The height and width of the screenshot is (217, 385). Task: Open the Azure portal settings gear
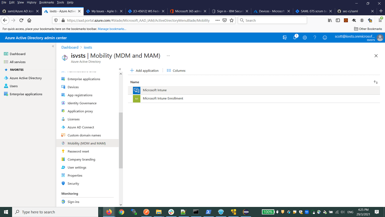point(305,37)
